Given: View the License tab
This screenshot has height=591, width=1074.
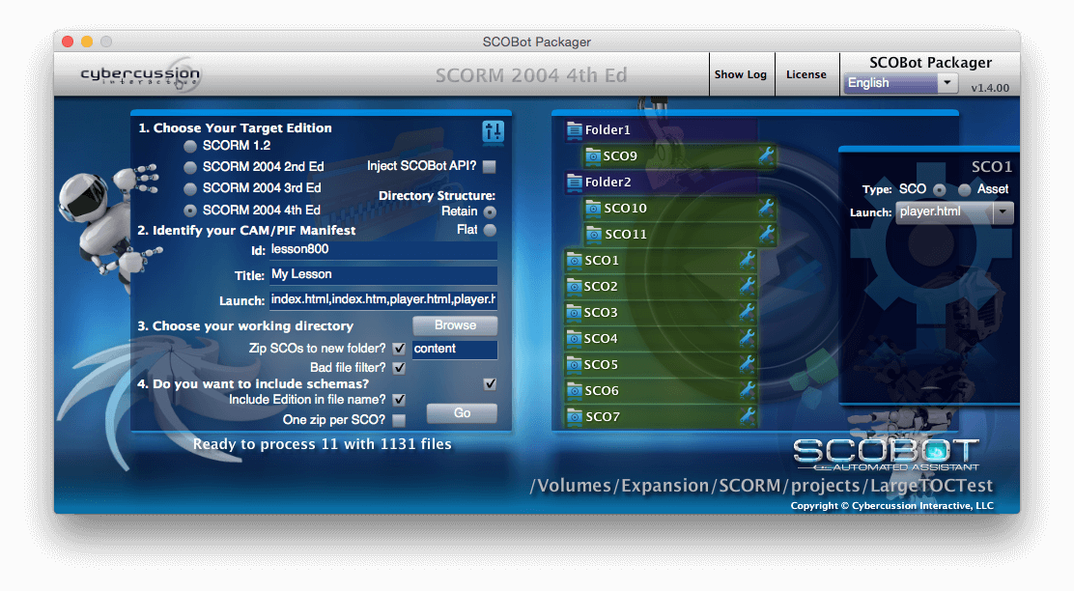Looking at the screenshot, I should point(807,73).
